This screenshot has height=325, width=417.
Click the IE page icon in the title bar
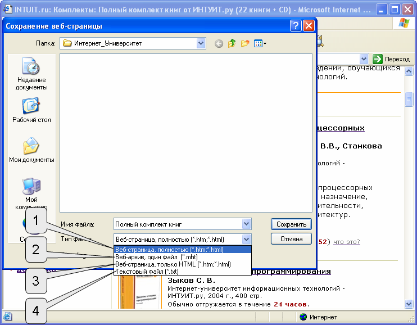coord(8,10)
